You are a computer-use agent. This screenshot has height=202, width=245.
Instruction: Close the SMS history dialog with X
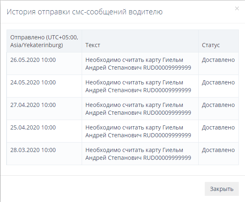click(x=237, y=9)
